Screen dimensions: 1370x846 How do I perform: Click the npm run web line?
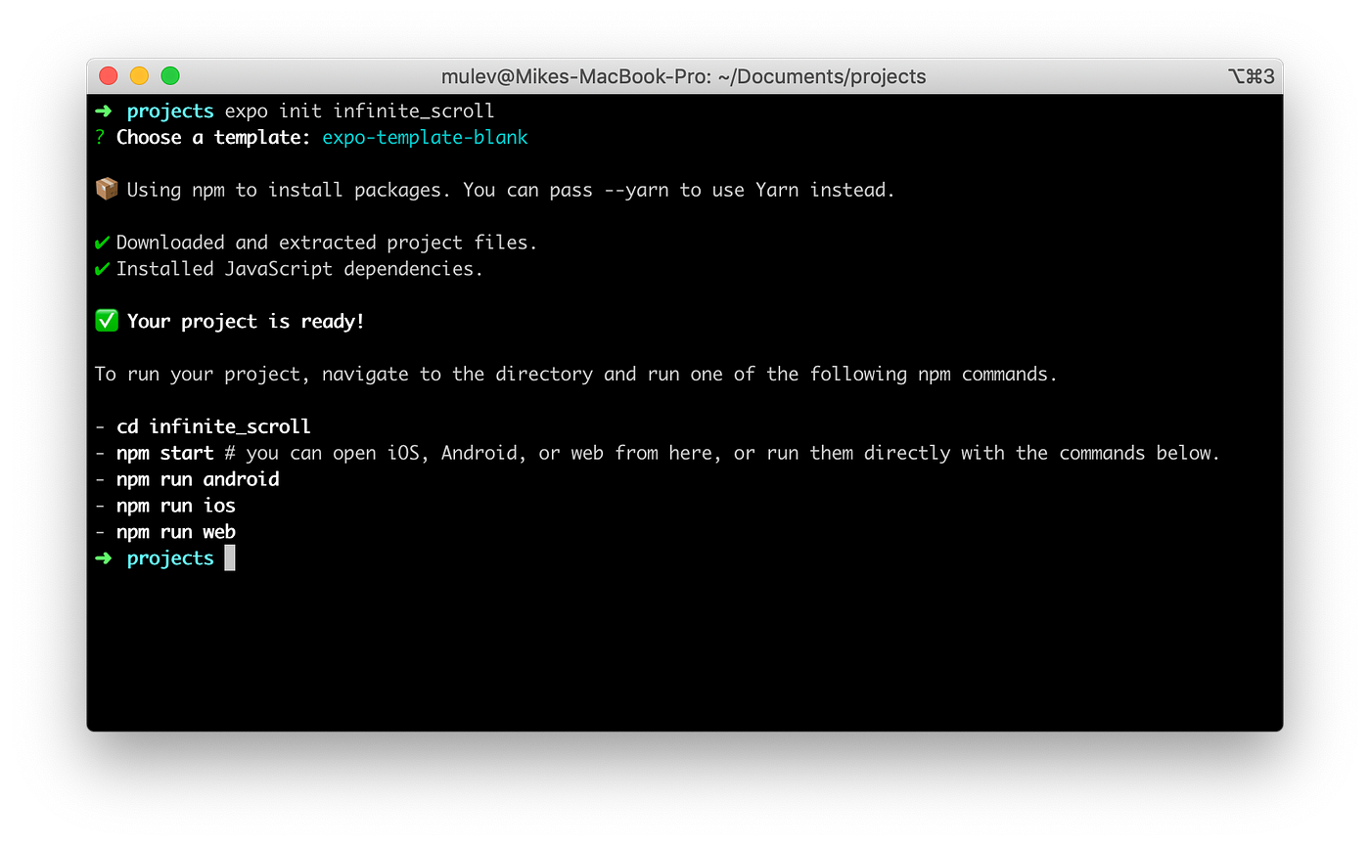coord(175,532)
